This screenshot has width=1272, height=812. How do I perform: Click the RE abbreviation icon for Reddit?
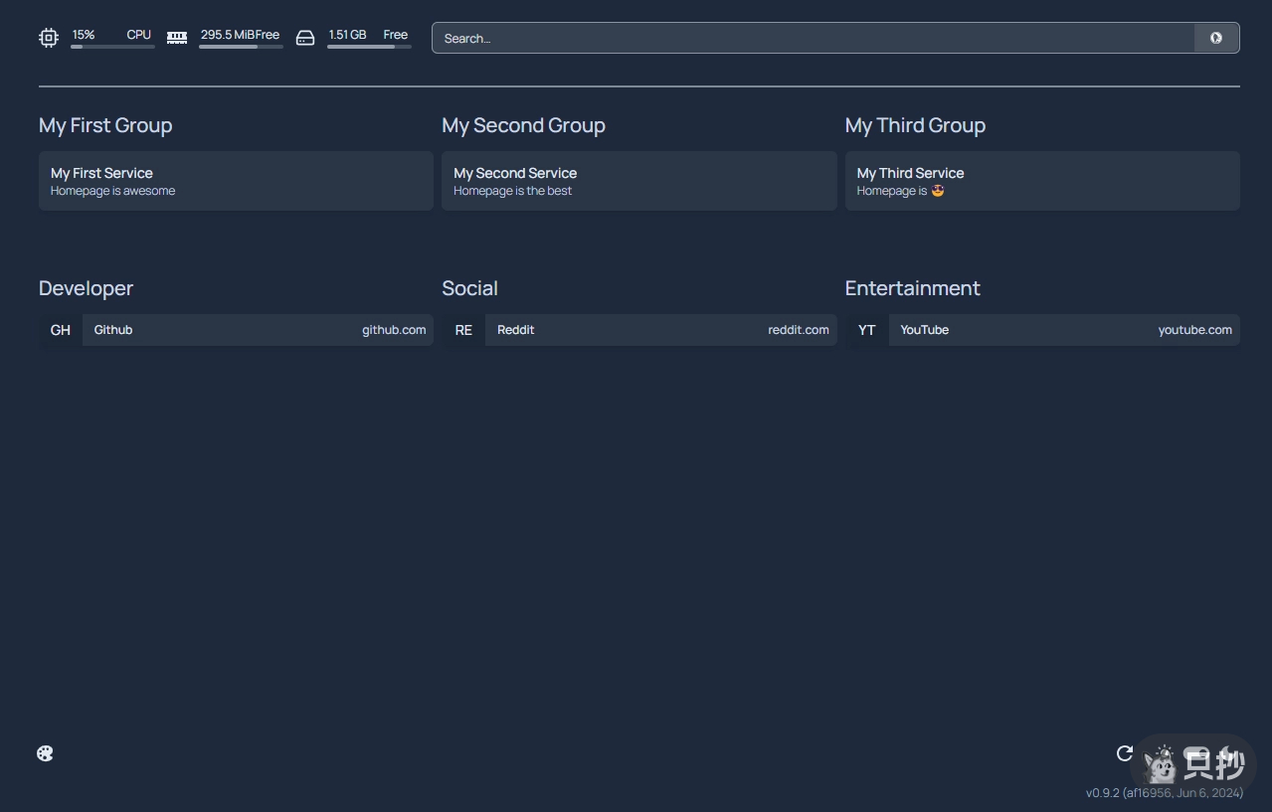tap(463, 330)
